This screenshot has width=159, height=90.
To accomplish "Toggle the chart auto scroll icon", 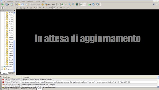I will [81, 4].
